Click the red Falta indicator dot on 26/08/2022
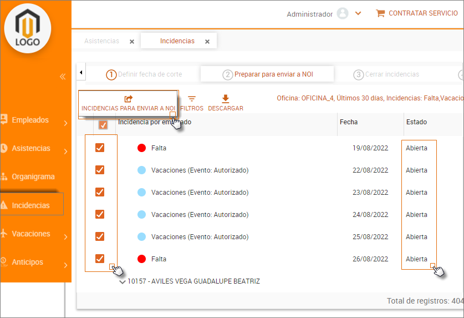Image resolution: width=464 pixels, height=318 pixels. (141, 259)
